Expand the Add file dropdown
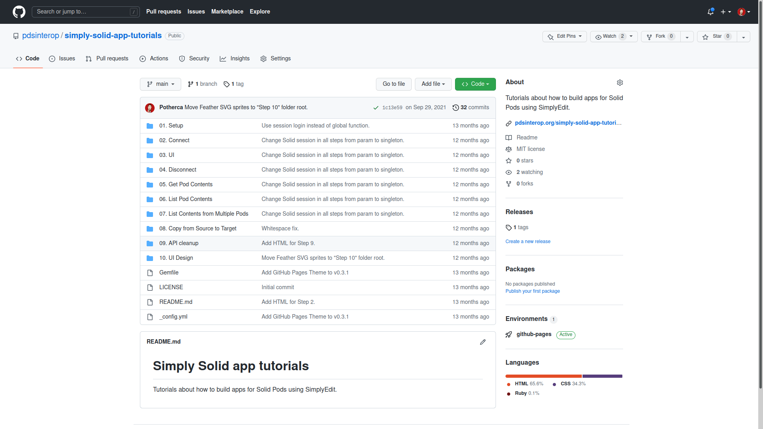 click(433, 84)
